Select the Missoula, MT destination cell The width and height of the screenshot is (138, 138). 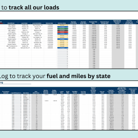tap(38, 46)
